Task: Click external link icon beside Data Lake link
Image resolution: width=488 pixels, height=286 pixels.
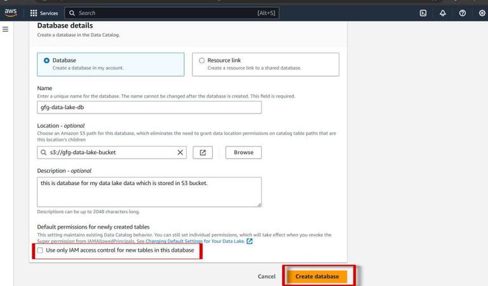Action: pyautogui.click(x=249, y=241)
